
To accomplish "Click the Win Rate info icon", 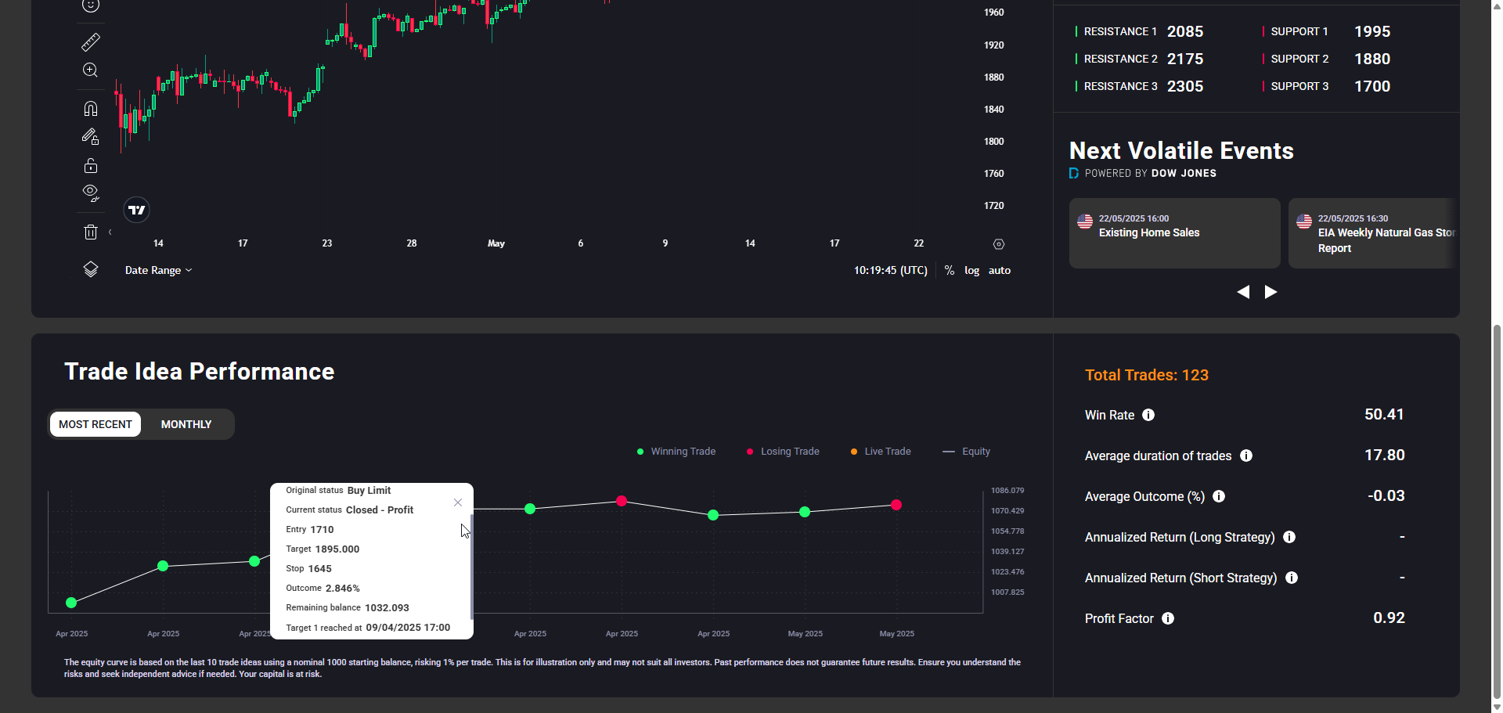I will (1148, 415).
